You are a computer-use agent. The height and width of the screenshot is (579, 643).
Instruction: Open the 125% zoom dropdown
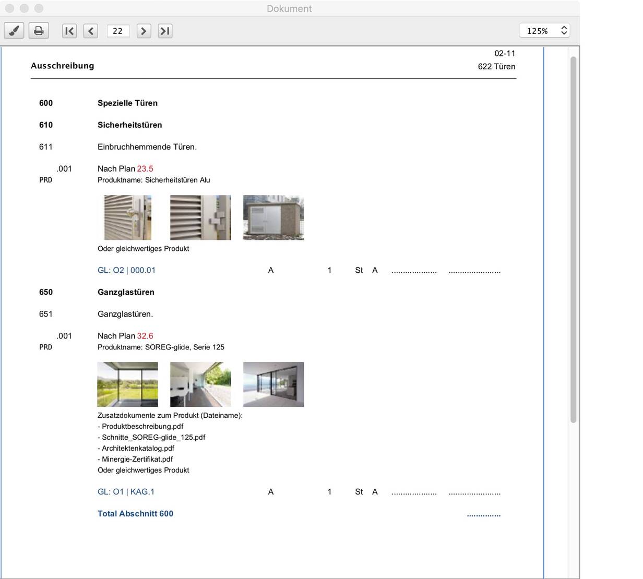click(x=544, y=31)
